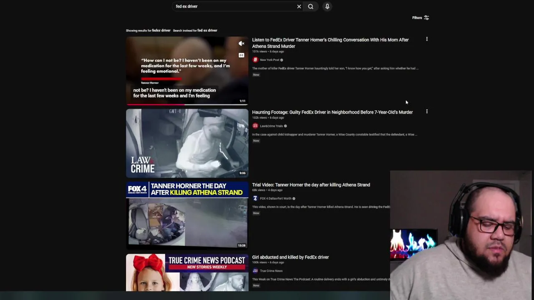Click the magnifier search button

tap(311, 6)
